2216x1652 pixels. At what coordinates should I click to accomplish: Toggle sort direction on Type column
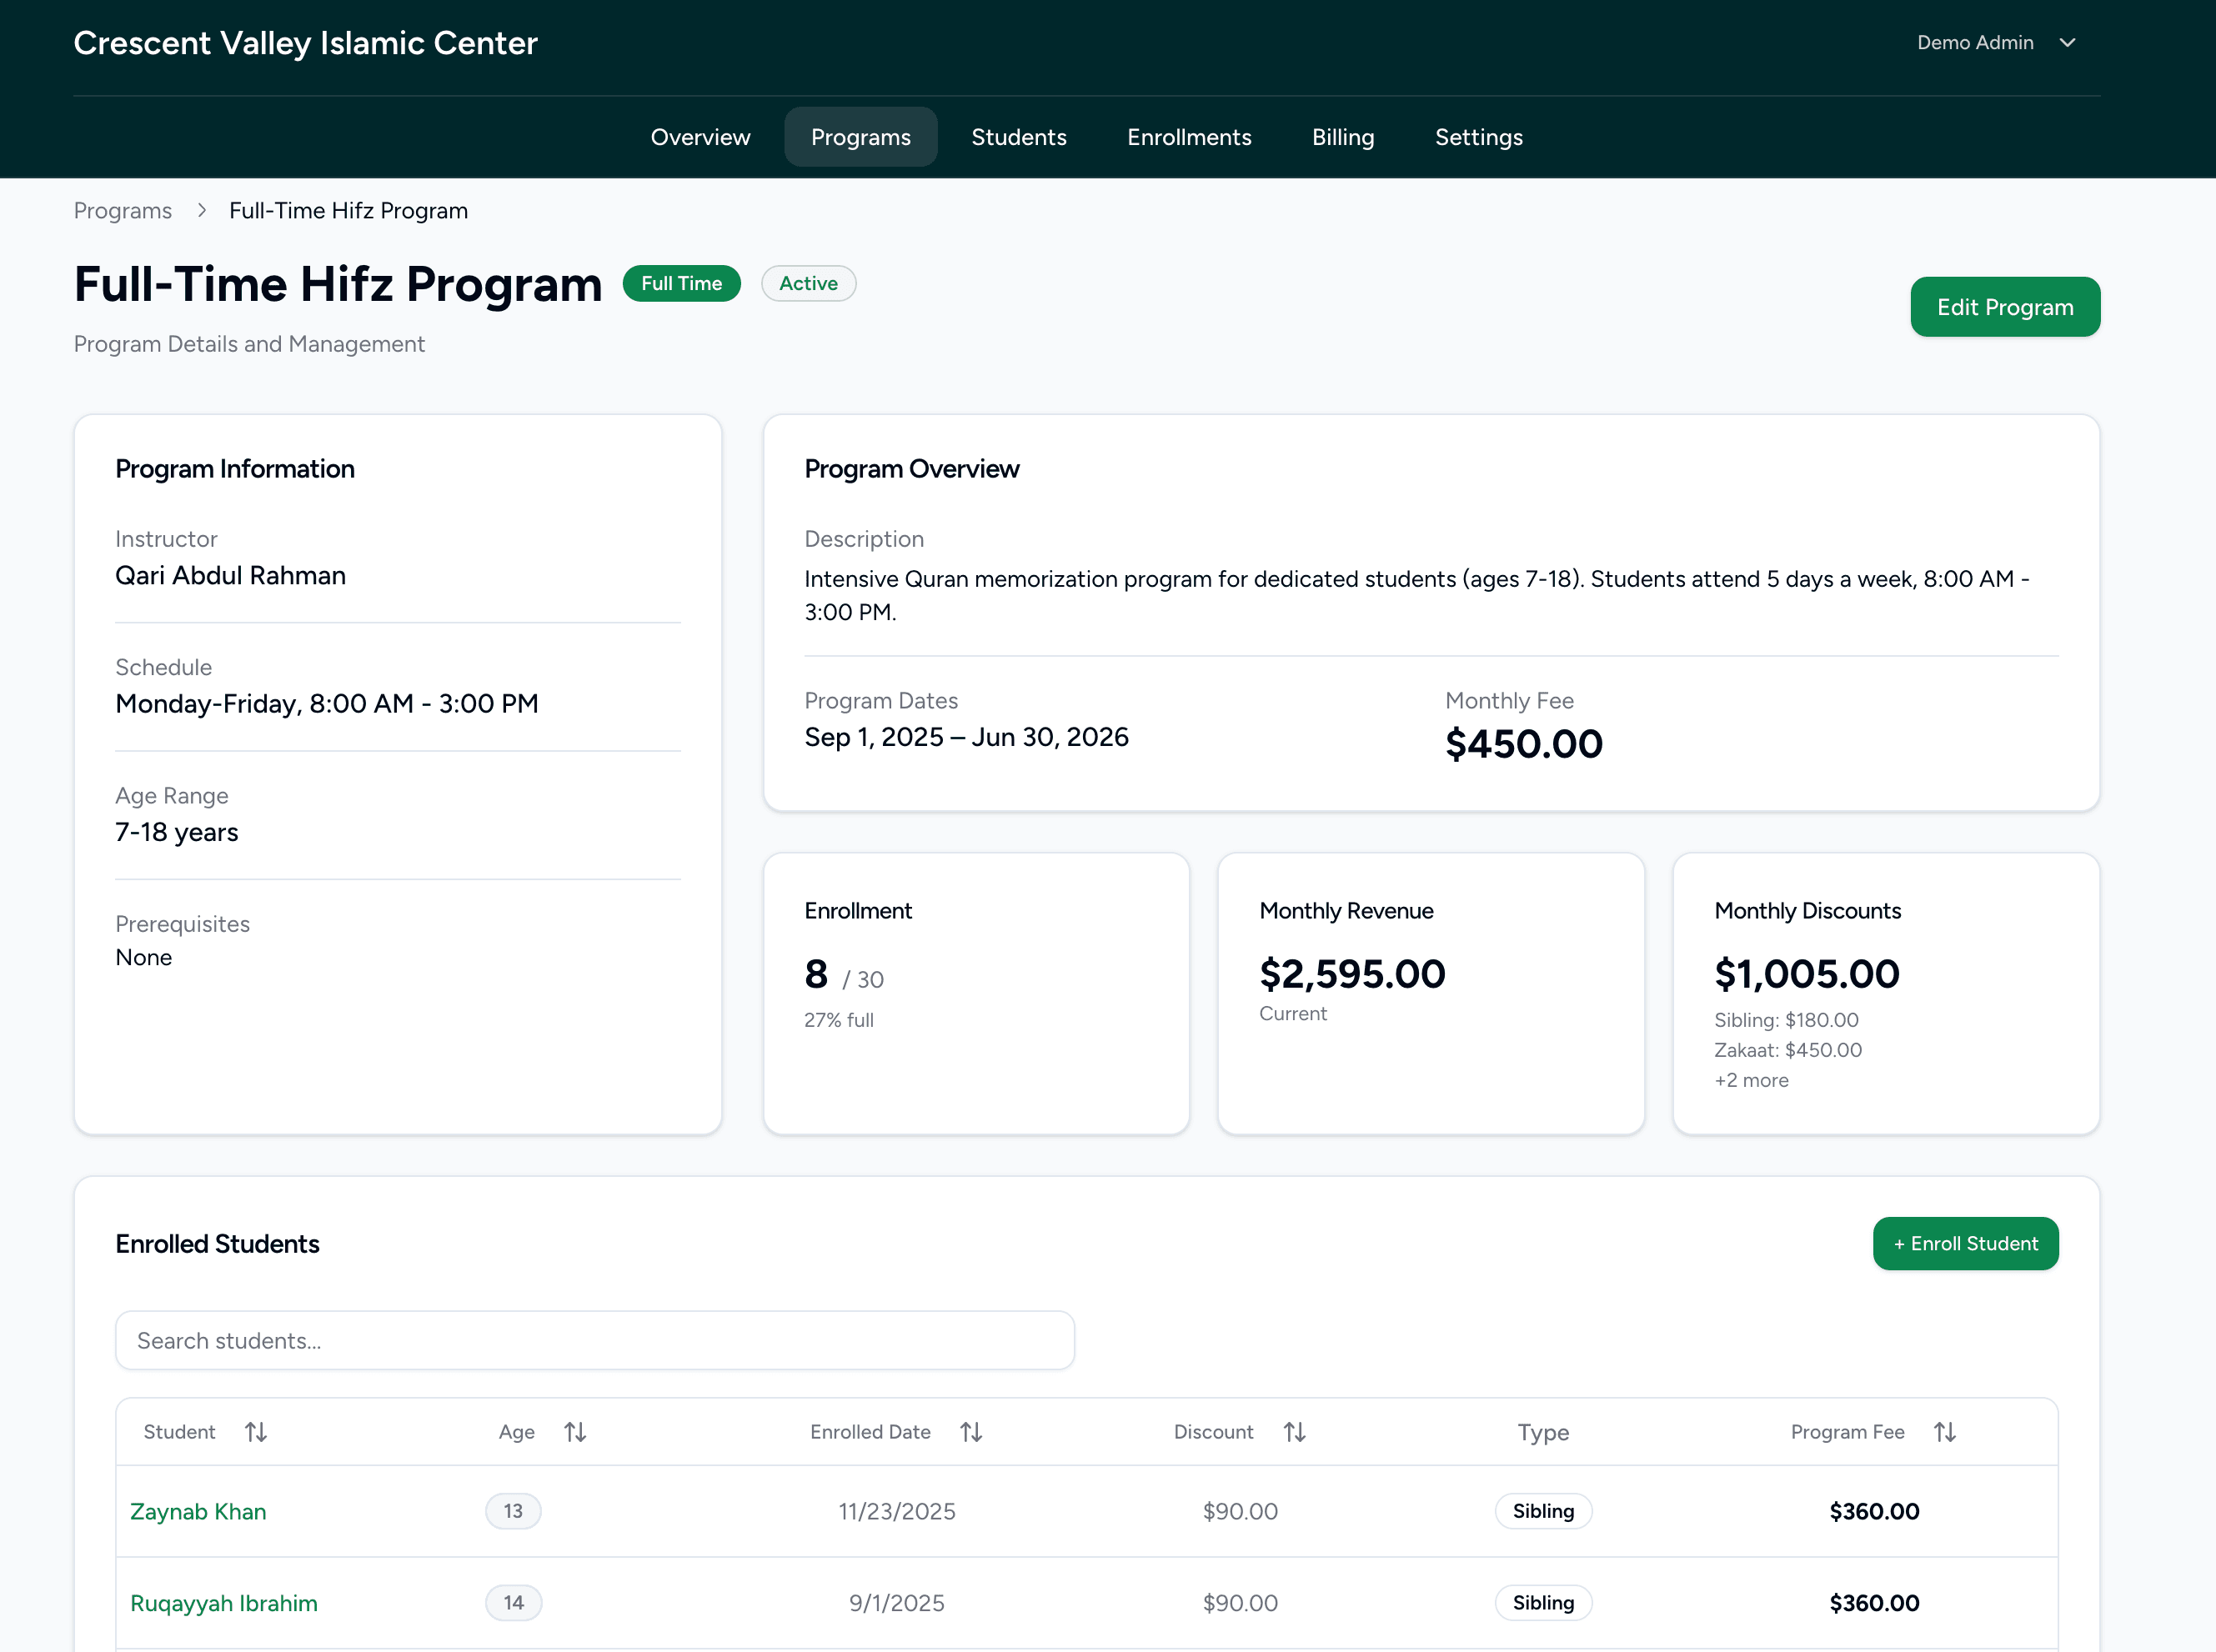1543,1432
